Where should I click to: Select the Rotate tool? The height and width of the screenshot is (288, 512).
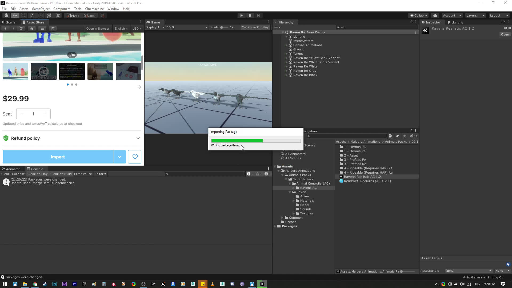tap(23, 15)
